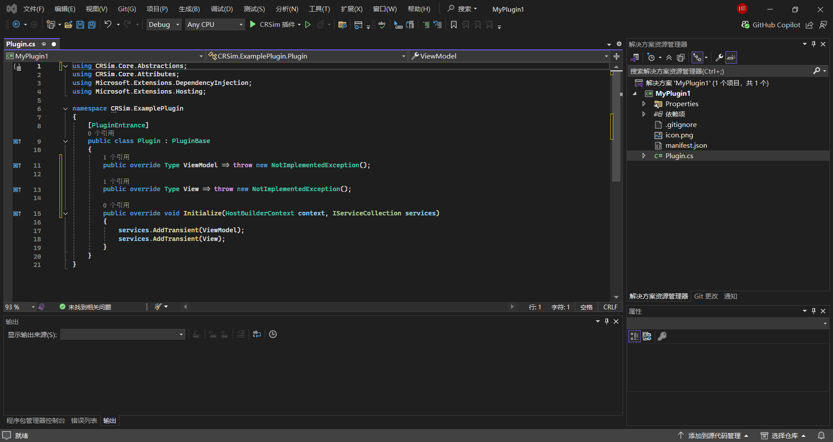Click 添加到源代码管理 in status bar

pos(714,435)
